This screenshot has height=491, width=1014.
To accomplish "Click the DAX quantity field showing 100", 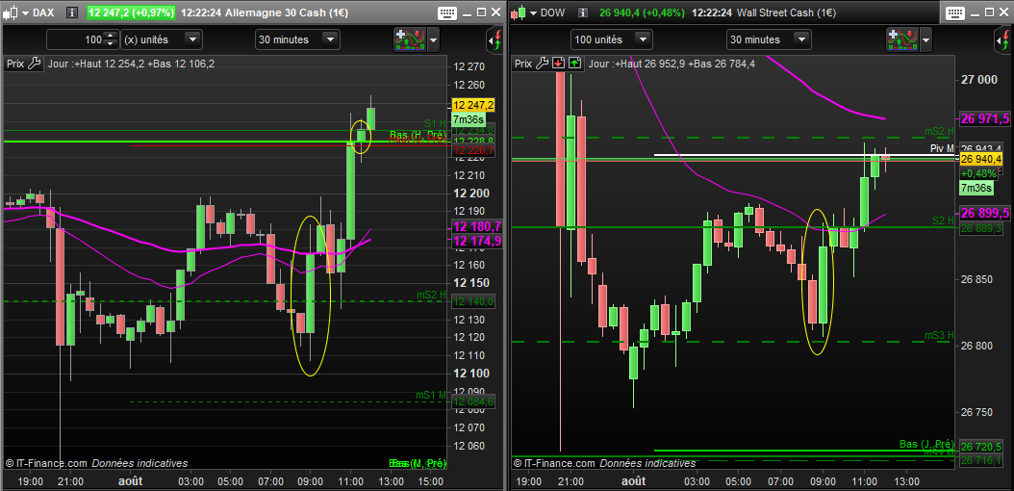I will 74,39.
